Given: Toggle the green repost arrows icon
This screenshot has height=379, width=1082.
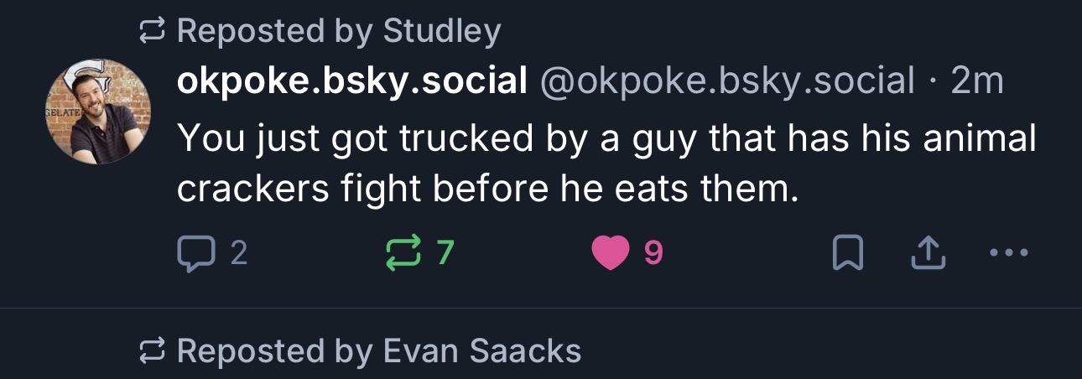Looking at the screenshot, I should click(403, 253).
